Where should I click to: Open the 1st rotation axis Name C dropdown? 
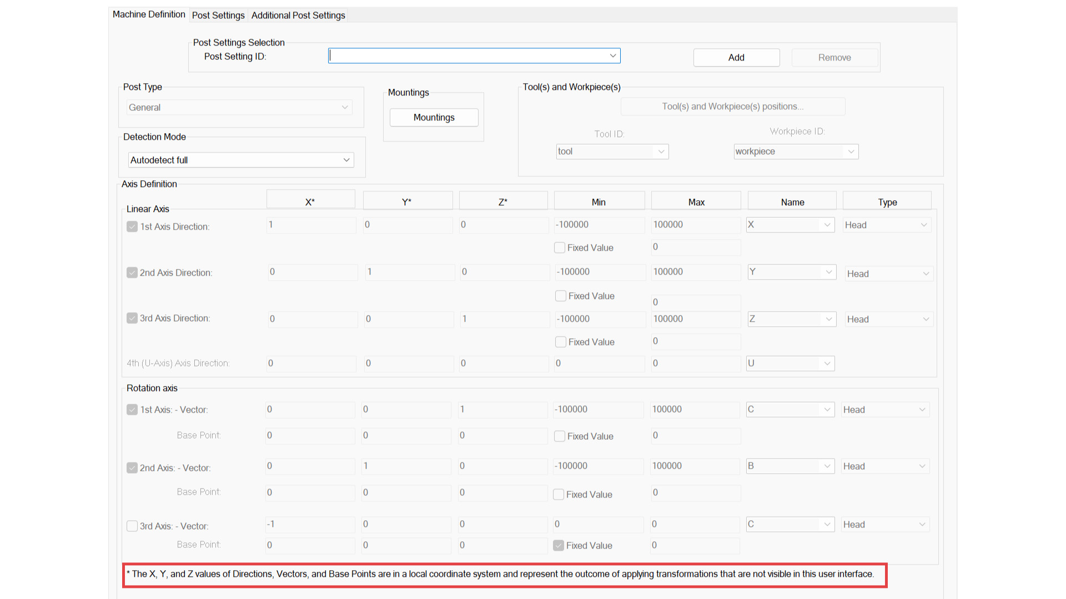[790, 409]
